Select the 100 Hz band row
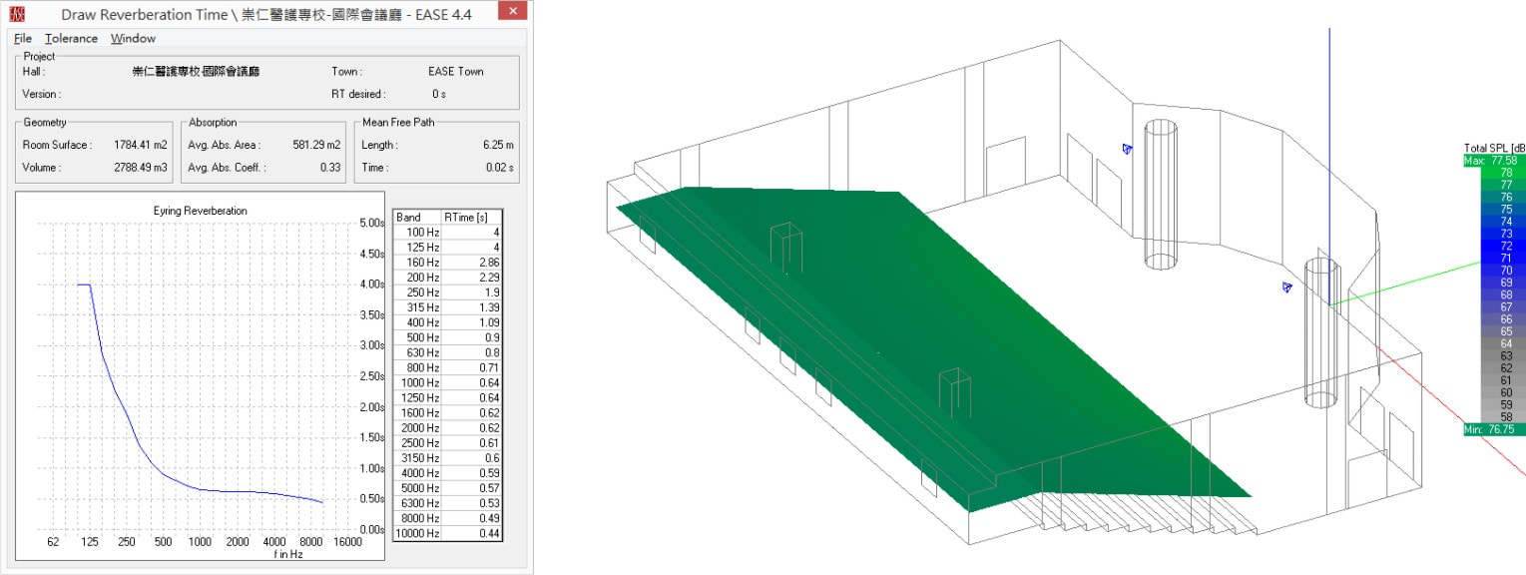 (x=448, y=232)
